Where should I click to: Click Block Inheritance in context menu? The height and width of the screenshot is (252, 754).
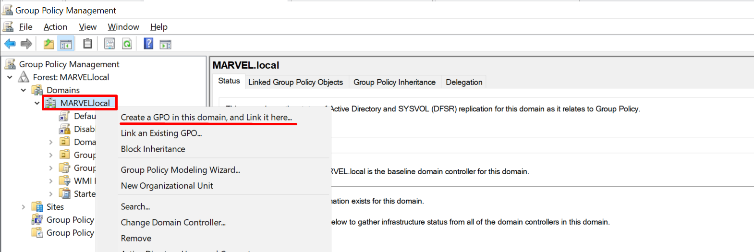pos(153,149)
